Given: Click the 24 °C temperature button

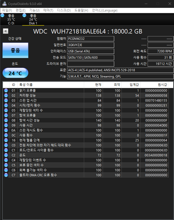Looking at the screenshot, I should [15, 73].
